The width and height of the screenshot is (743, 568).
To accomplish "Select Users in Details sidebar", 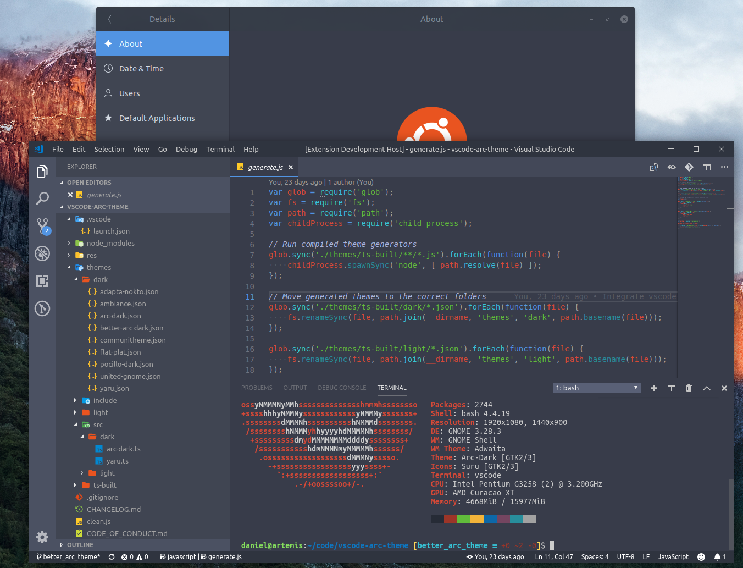I will tap(163, 93).
